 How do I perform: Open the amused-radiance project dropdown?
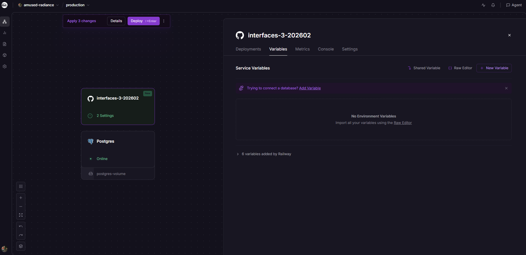point(38,5)
